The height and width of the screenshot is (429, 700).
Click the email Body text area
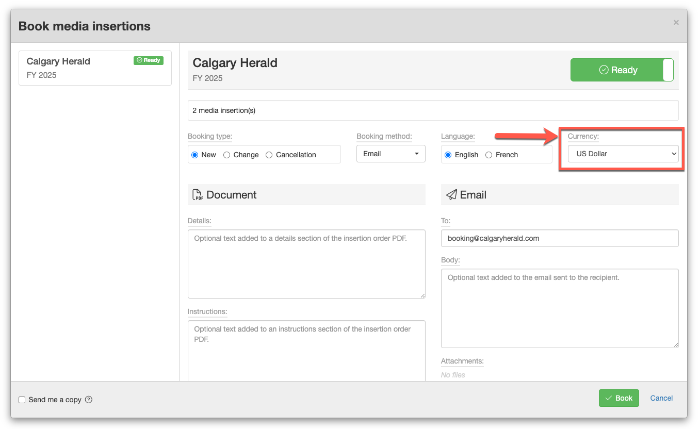tap(560, 308)
